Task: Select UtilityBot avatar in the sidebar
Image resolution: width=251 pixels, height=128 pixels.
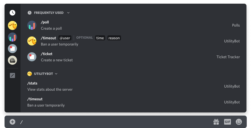Action: point(12,25)
